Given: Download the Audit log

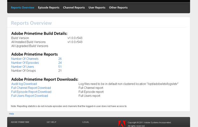Looking at the screenshot, I should pyautogui.click(x=24, y=84).
